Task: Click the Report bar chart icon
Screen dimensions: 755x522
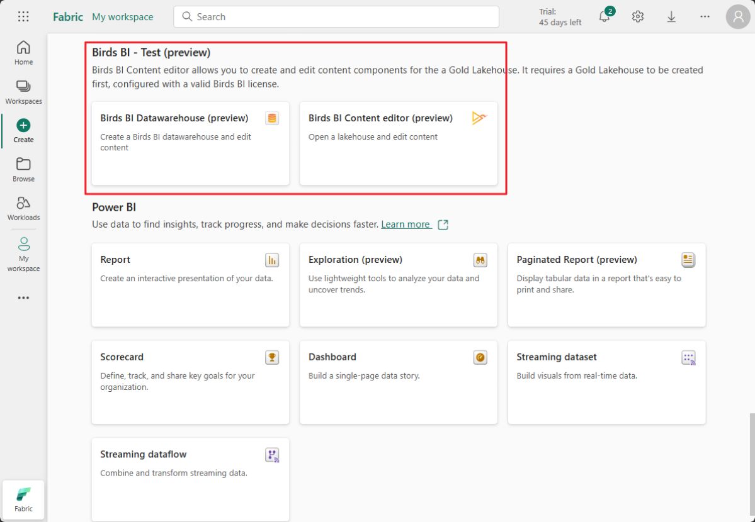Action: pyautogui.click(x=272, y=260)
